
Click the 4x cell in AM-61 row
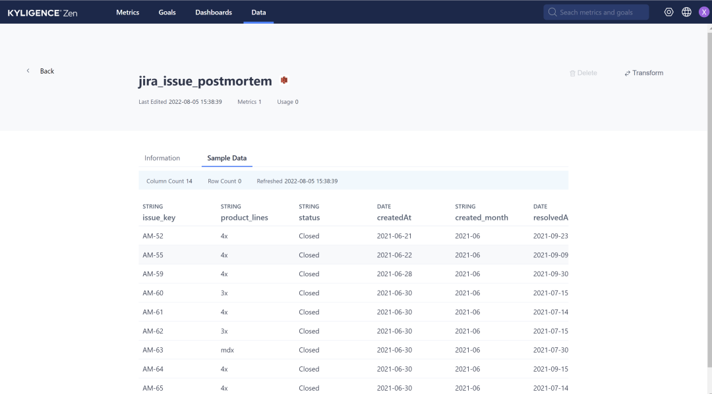pyautogui.click(x=224, y=312)
